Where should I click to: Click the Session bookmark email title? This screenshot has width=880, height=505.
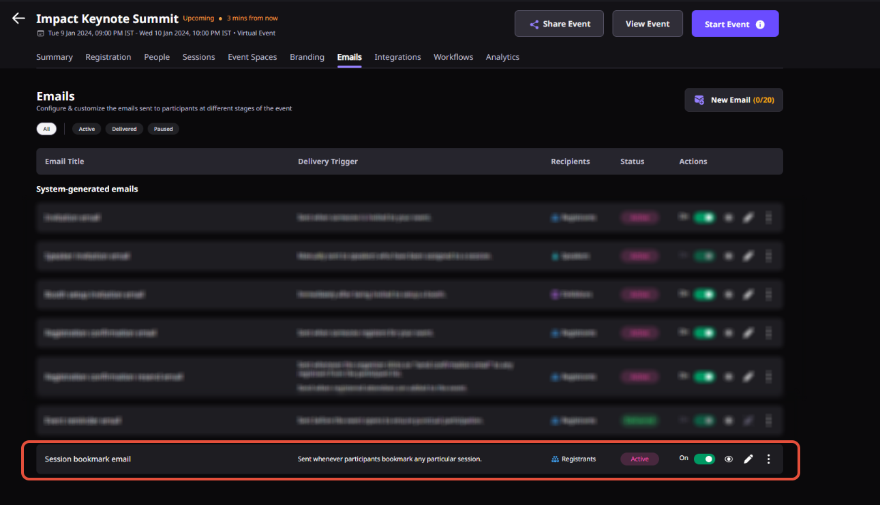point(88,459)
